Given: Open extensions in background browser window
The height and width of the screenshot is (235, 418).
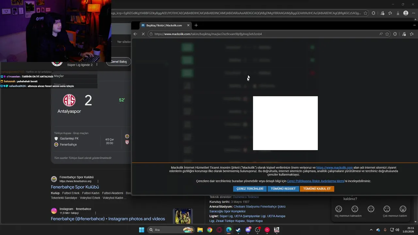Looking at the screenshot, I should click(373, 13).
